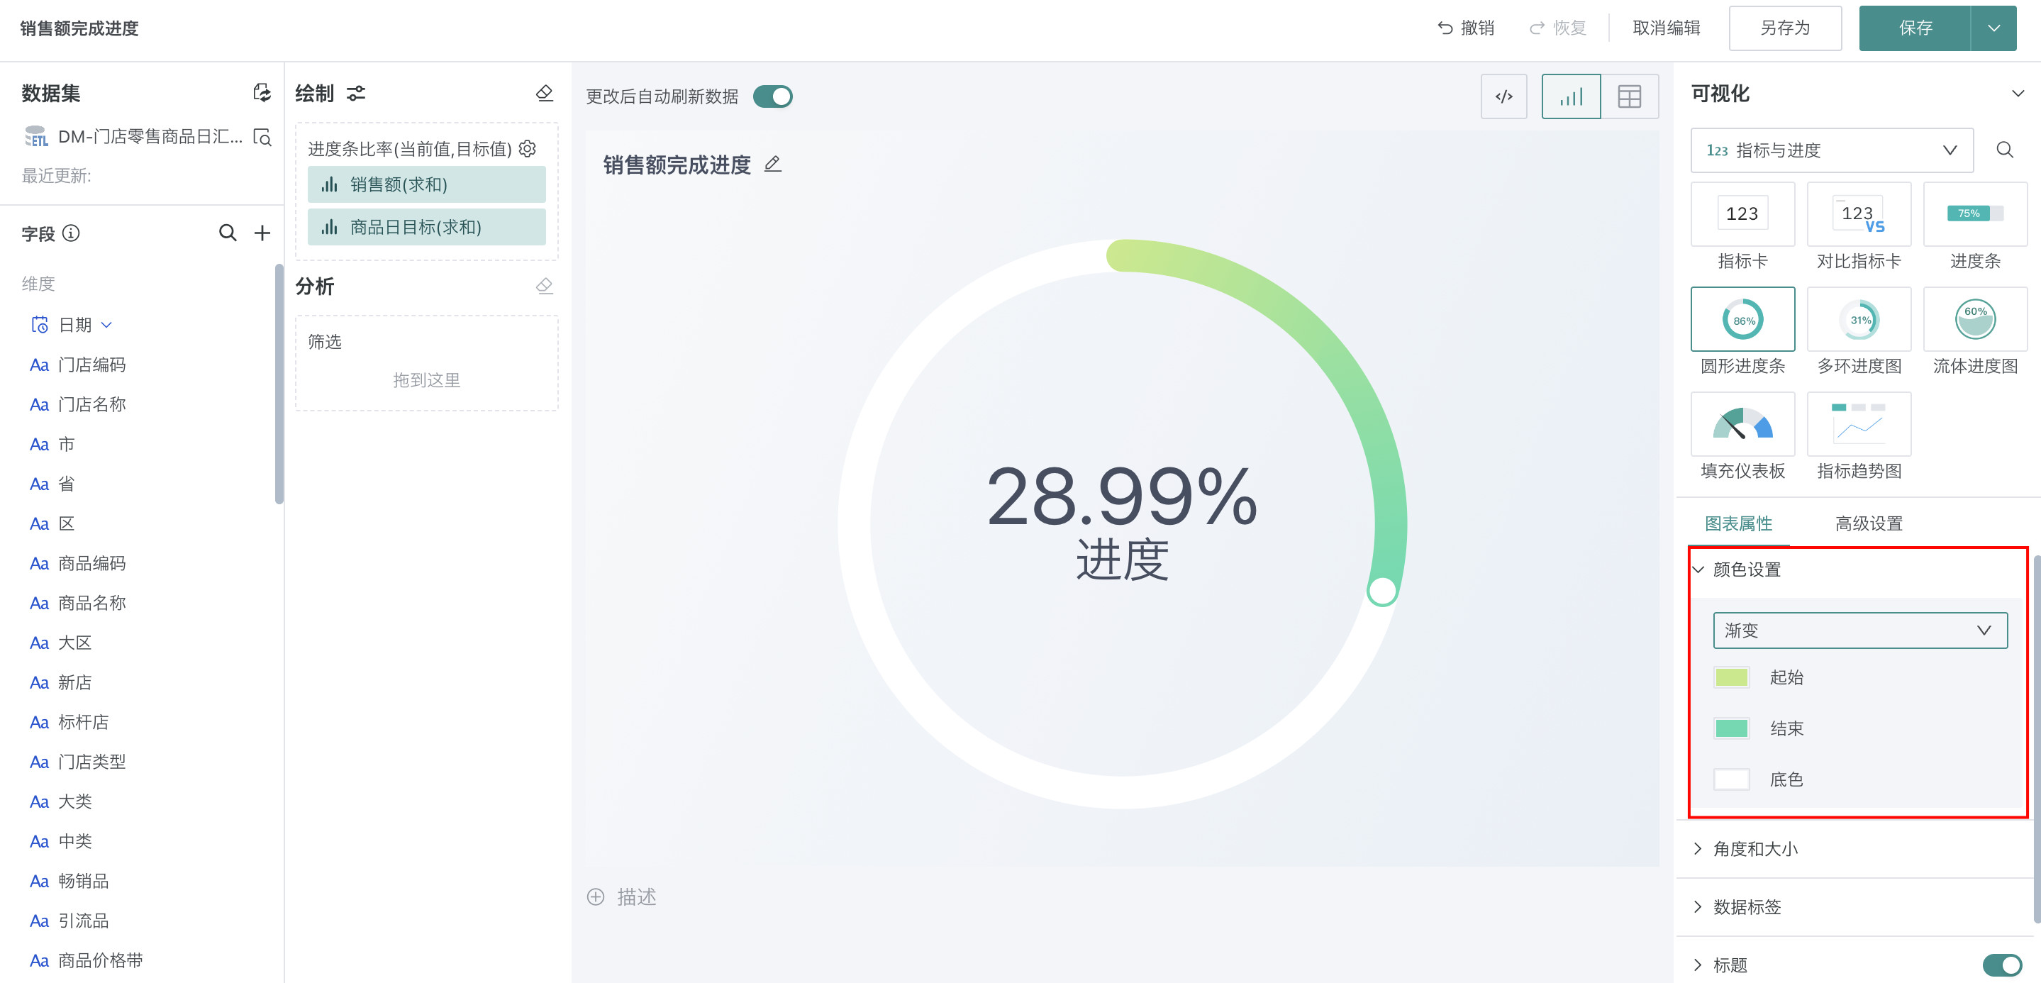
Task: Switch to 图表属性 tab
Action: [1738, 523]
